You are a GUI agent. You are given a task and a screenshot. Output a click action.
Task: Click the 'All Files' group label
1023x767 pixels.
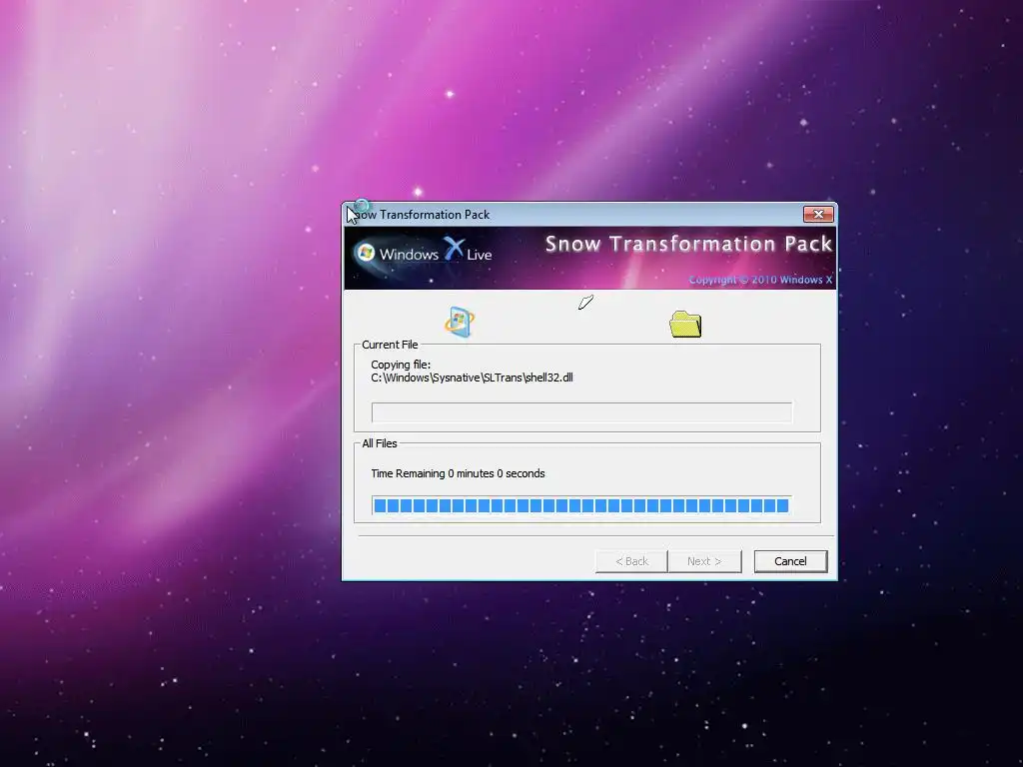click(x=379, y=443)
